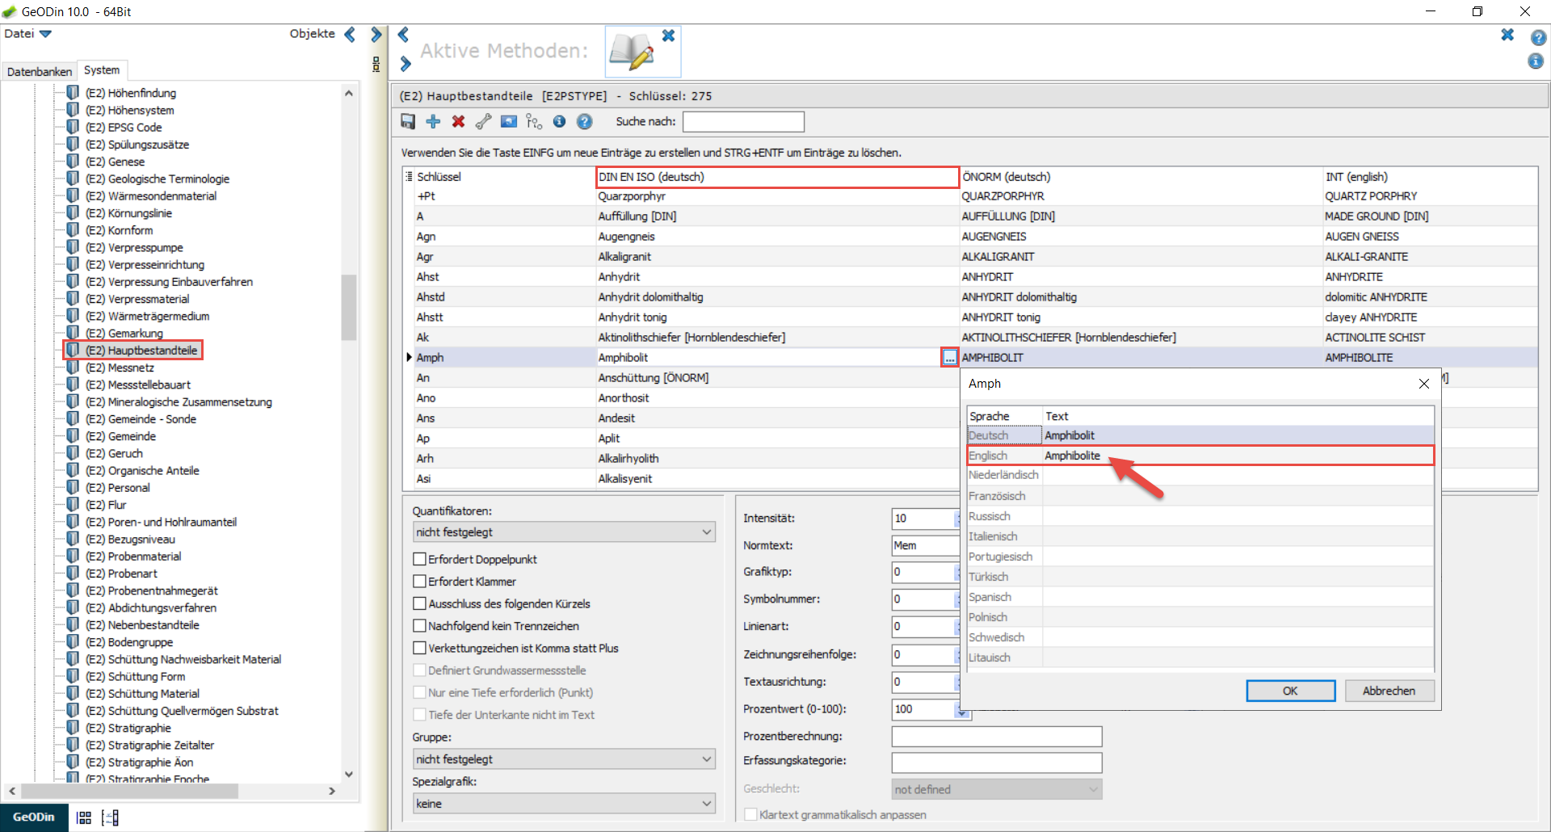Screen dimensions: 1551x832
Task: Toggle Verkettungszeichen ist Komma statt Plus
Action: [419, 648]
